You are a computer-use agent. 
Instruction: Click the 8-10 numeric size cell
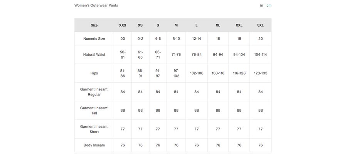click(176, 38)
